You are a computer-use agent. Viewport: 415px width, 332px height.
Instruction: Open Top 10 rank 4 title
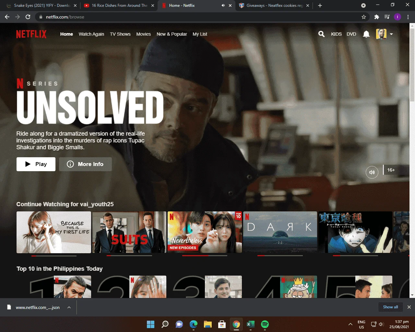[286, 287]
